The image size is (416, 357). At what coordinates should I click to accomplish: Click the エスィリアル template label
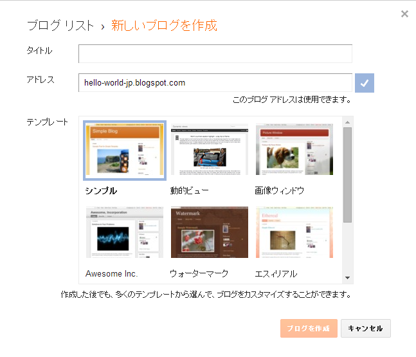pyautogui.click(x=276, y=273)
